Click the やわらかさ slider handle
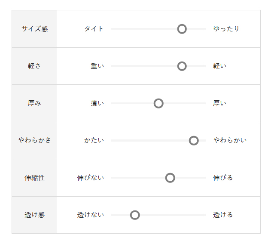271x244 pixels. pos(194,141)
